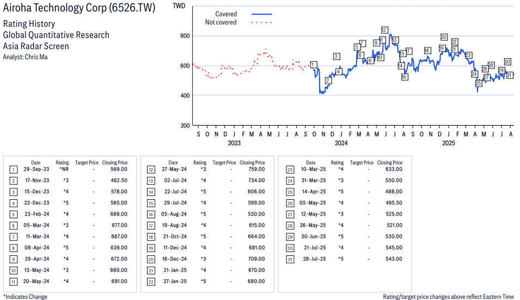
Task: Click the 'Rating/target price changes above reflect Eastern Time' note
Action: pos(448,297)
